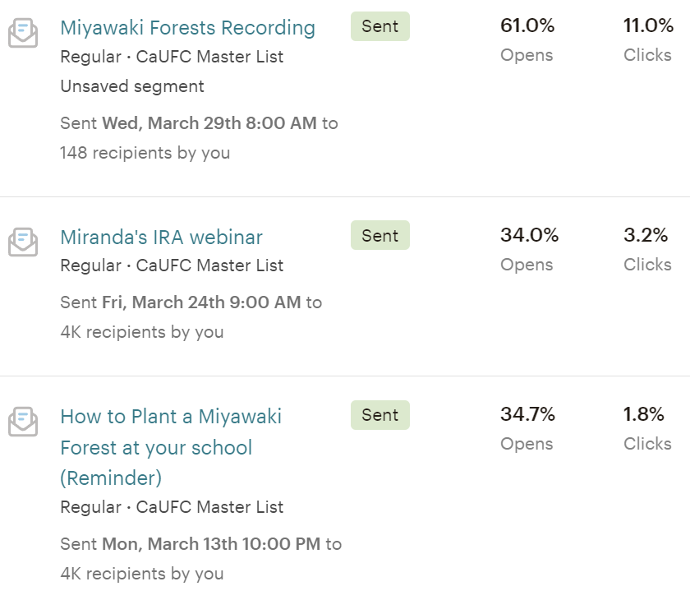
Task: Click the envelope icon beside How to Plant campaign
Action: (x=23, y=422)
